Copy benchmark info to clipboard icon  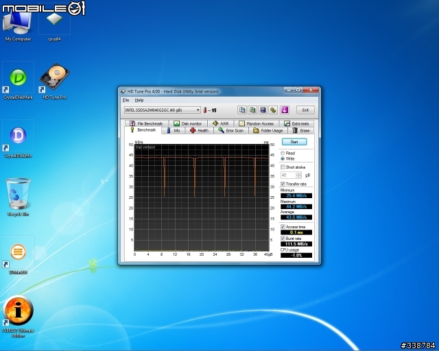242,110
